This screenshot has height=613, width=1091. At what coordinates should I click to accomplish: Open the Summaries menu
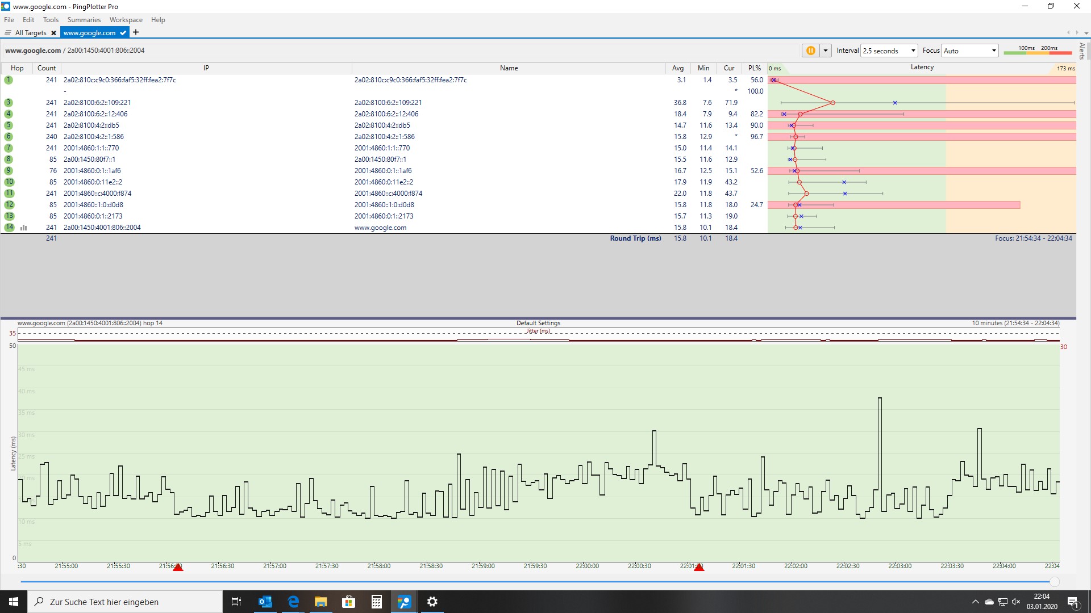coord(84,20)
